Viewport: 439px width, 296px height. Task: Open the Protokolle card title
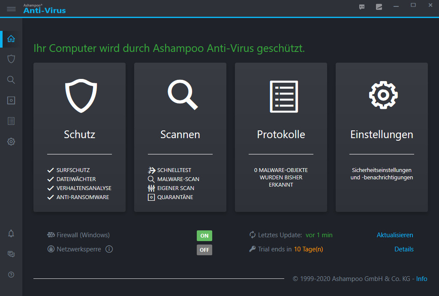pyautogui.click(x=281, y=134)
